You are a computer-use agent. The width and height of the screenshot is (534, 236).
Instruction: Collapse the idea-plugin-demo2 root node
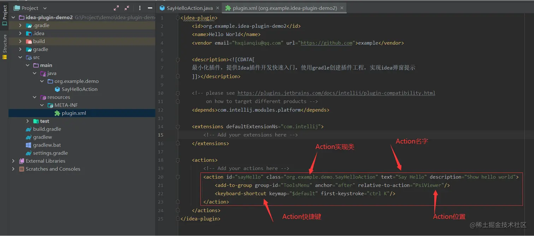tap(13, 17)
